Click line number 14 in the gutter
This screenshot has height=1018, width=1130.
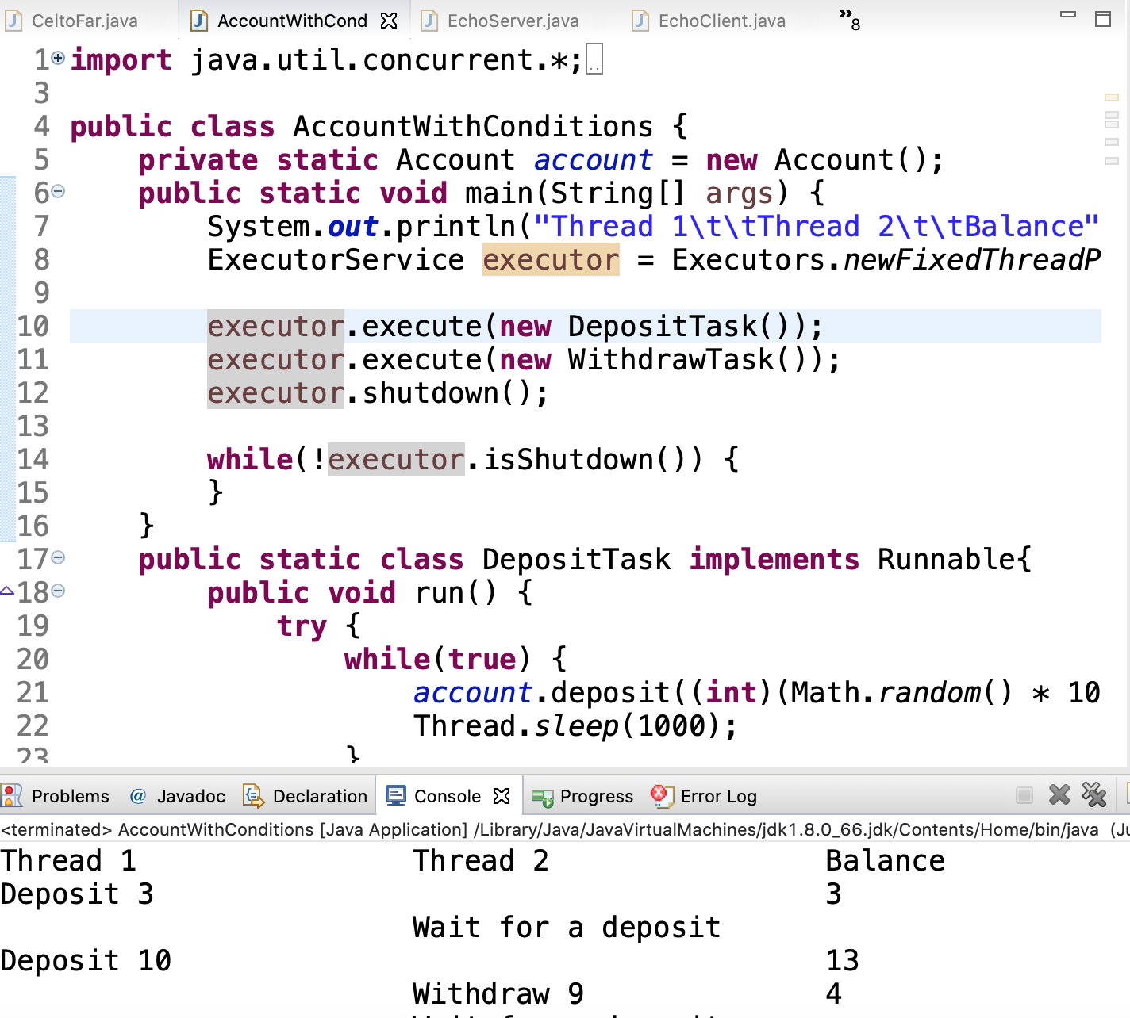33,460
